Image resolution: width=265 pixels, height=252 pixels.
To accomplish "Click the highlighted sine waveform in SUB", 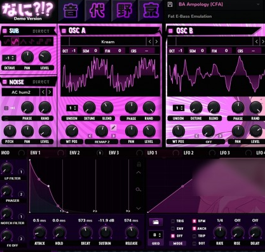I will [x=15, y=42].
